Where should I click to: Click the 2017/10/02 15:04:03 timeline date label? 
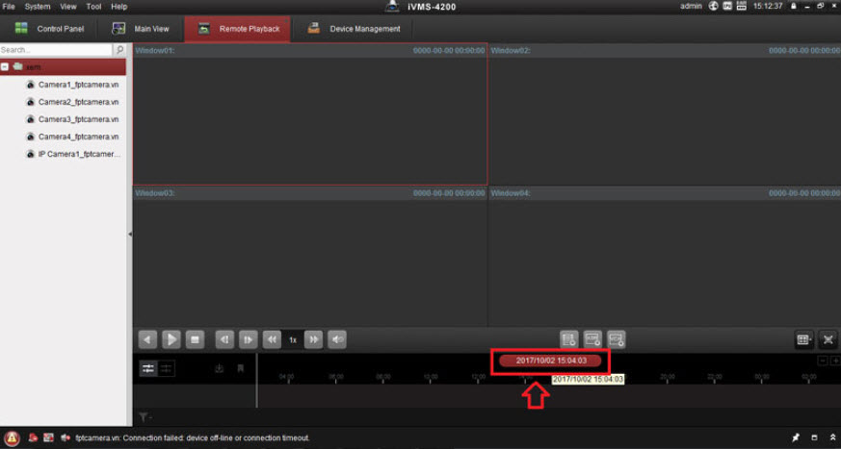[x=551, y=361]
